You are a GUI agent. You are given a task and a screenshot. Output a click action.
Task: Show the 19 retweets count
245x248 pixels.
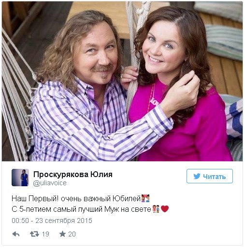click(45, 234)
